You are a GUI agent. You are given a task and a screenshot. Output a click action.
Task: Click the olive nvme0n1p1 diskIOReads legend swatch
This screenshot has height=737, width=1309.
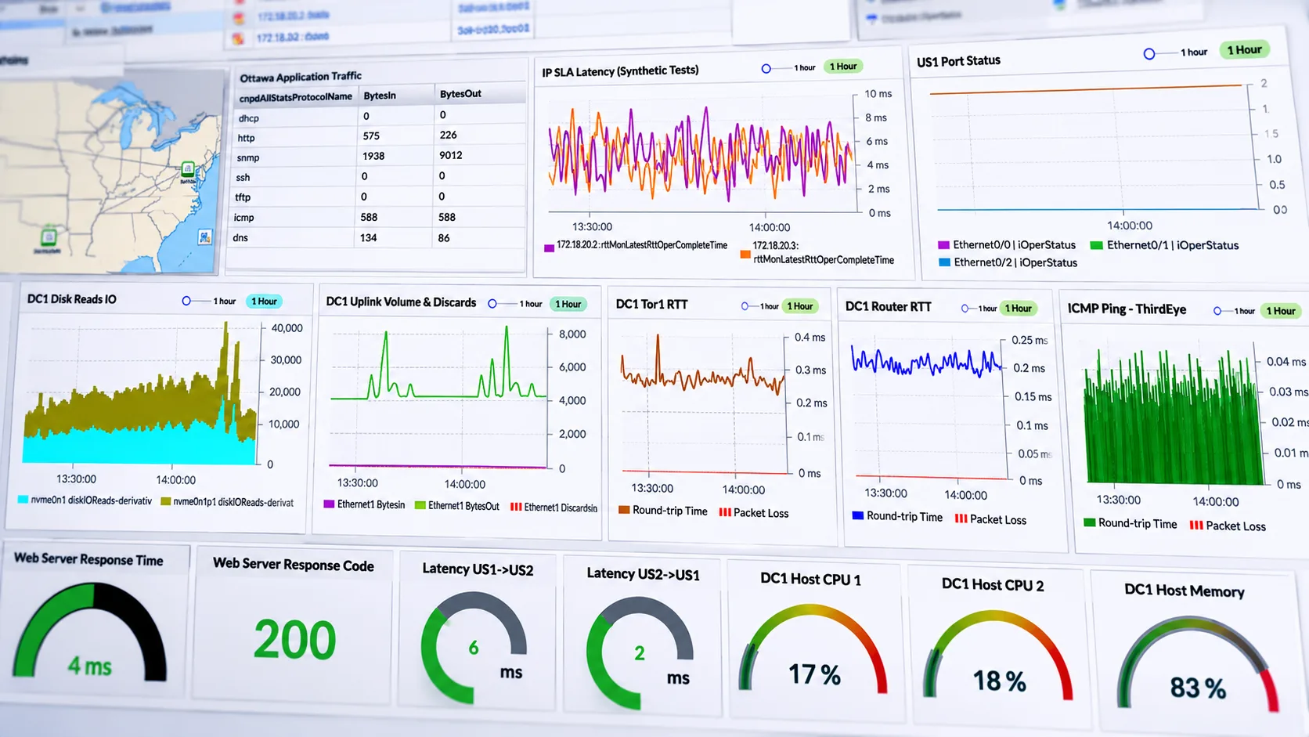(165, 501)
